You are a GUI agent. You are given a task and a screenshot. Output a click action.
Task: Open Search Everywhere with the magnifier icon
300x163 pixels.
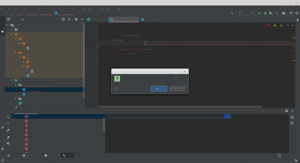pos(297,13)
